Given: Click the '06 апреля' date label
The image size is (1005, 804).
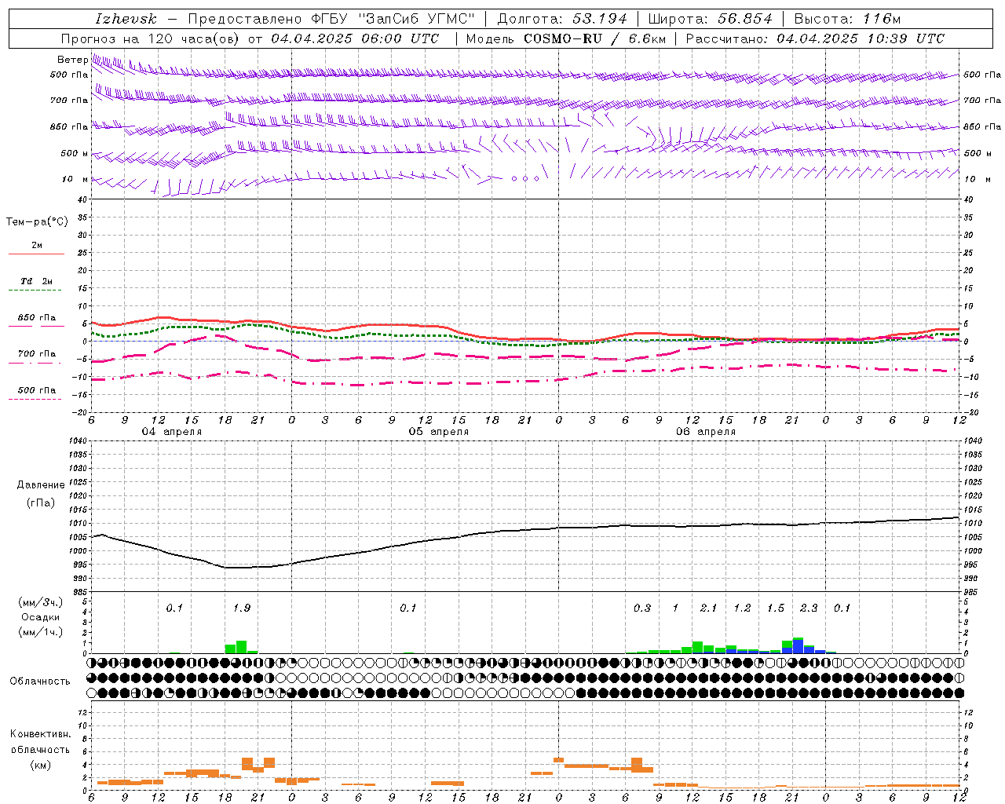Looking at the screenshot, I should 706,432.
